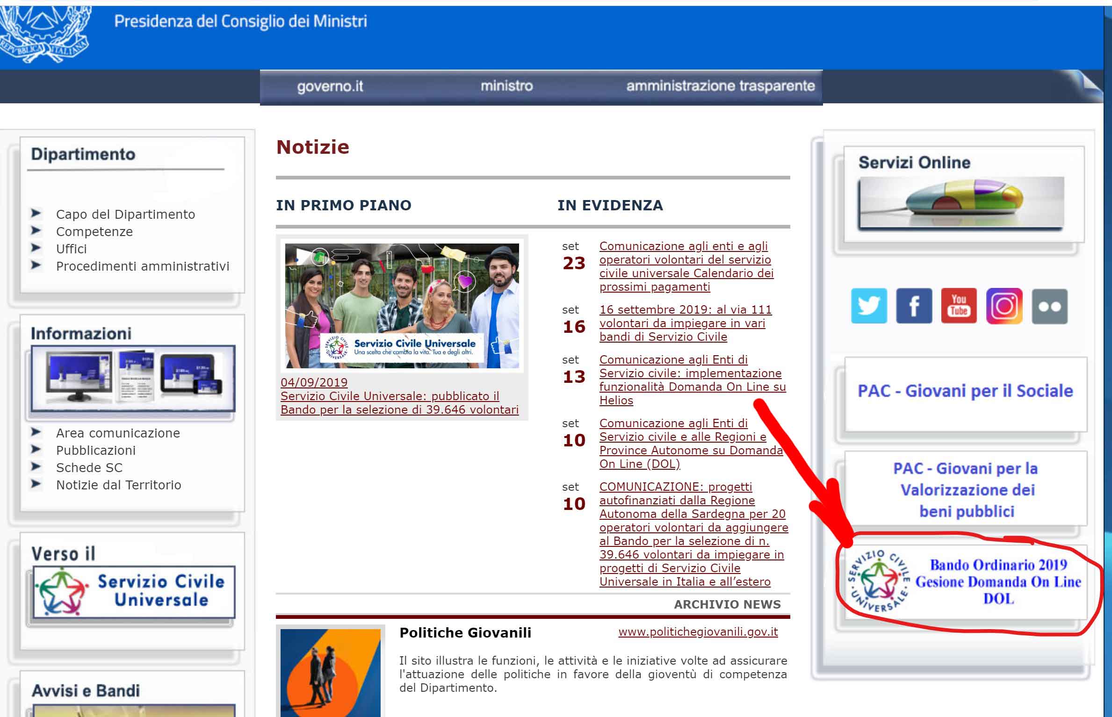This screenshot has width=1112, height=717.
Task: Click Bando Ordinario 2019 DOL banner
Action: (x=967, y=582)
